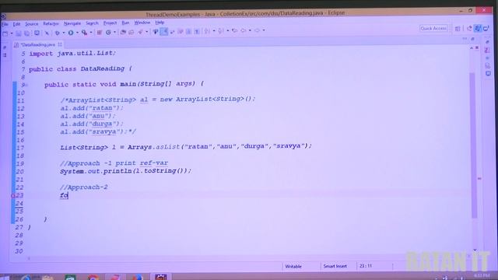
Task: Click the Save All toolbar icon
Action: tap(27, 33)
